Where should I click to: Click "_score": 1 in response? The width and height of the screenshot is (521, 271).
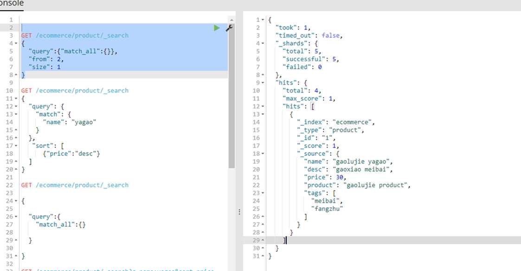coord(318,146)
